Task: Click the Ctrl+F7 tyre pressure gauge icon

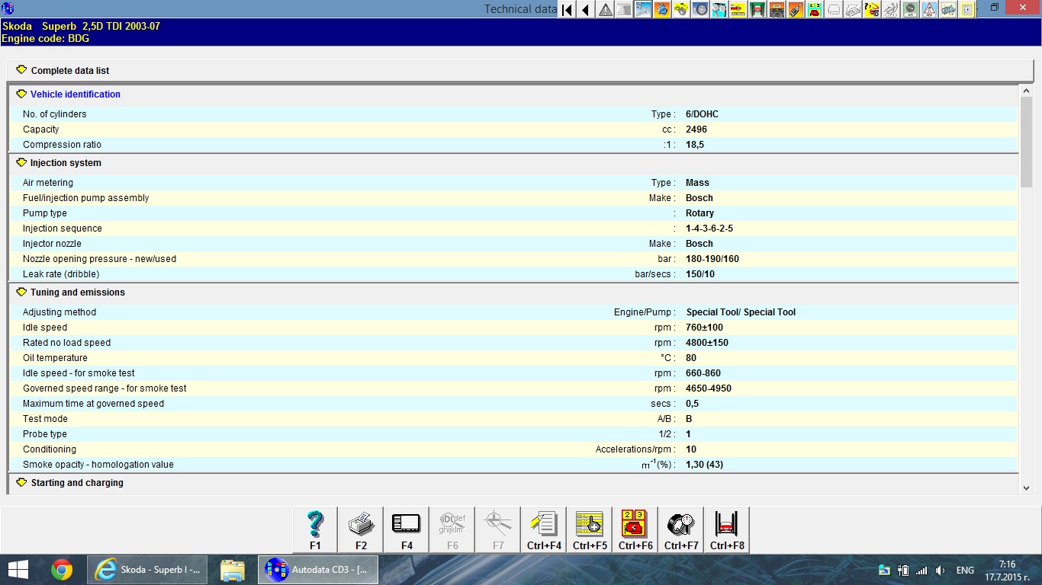Action: 680,529
